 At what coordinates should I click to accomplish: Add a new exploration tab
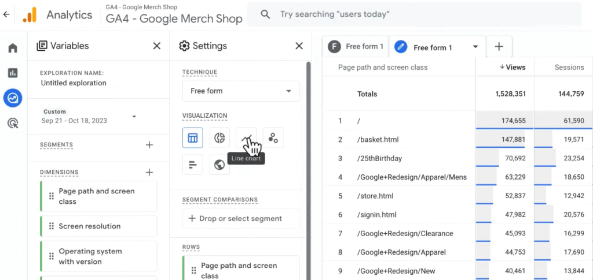tap(499, 47)
